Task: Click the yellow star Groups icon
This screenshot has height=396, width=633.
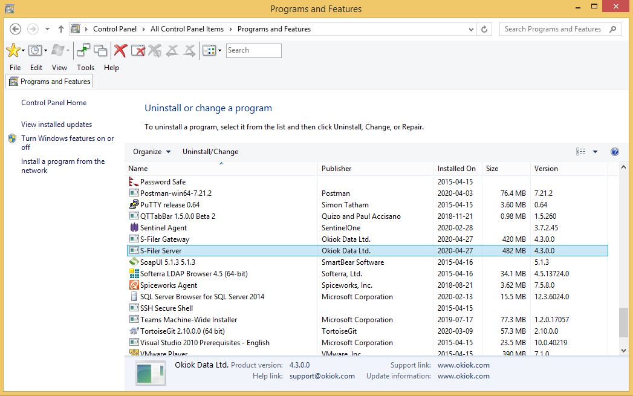Action: pyautogui.click(x=13, y=50)
